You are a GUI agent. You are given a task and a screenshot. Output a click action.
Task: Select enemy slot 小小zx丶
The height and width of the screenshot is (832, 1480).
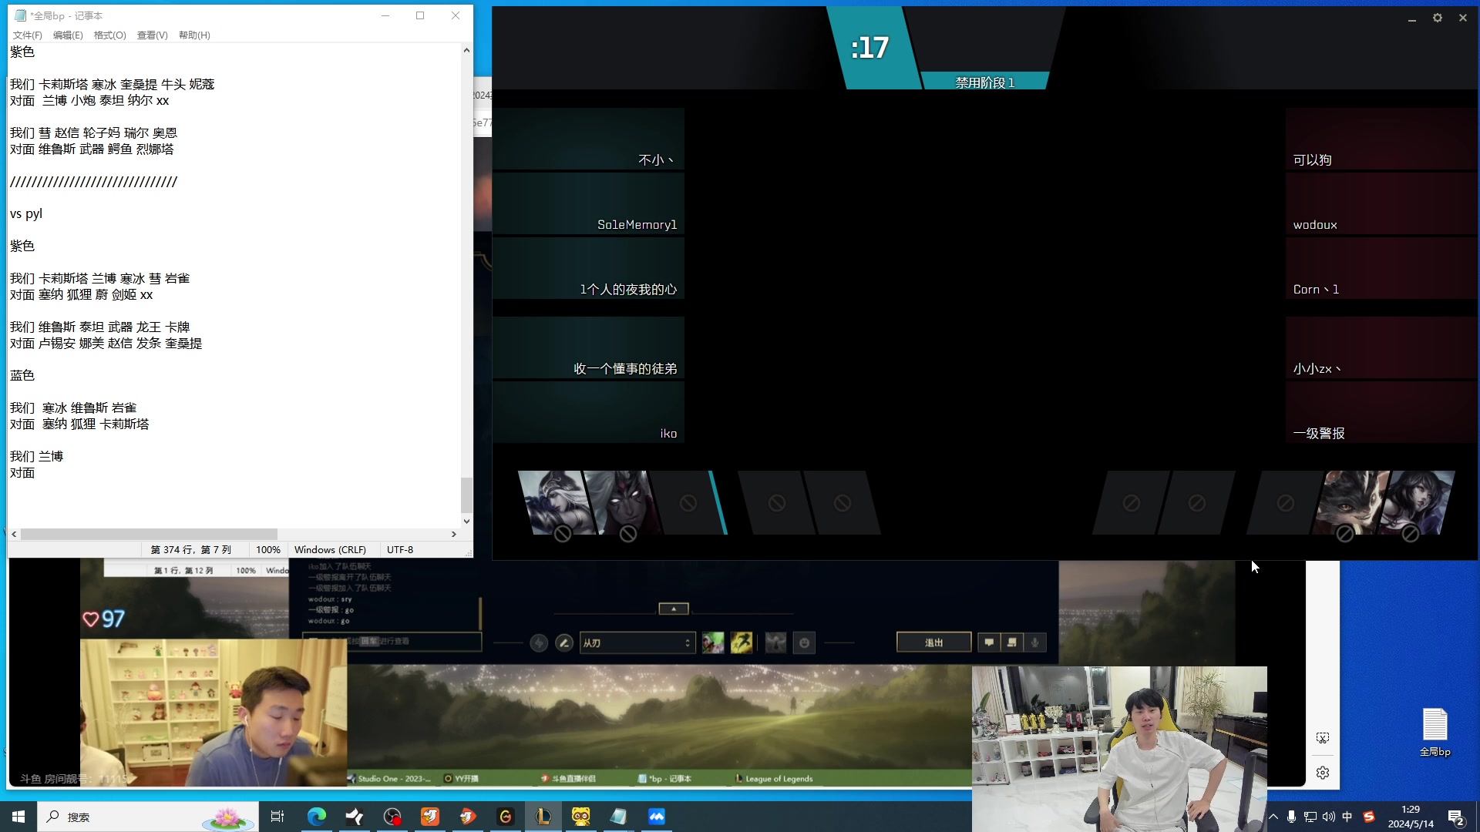tap(1381, 347)
